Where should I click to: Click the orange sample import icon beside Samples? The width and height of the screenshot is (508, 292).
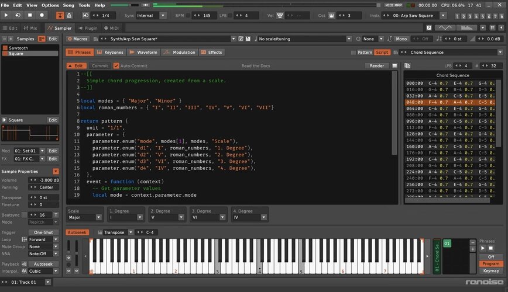42,39
